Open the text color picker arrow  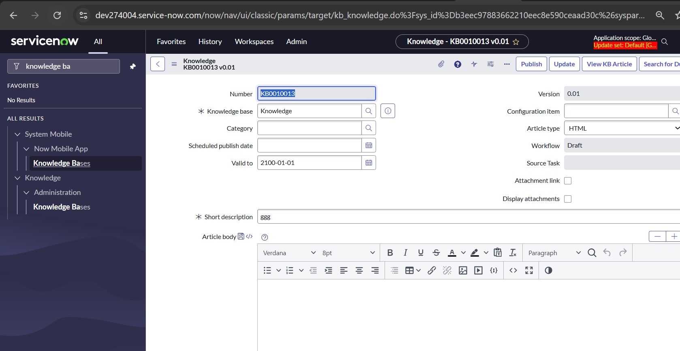pyautogui.click(x=463, y=253)
